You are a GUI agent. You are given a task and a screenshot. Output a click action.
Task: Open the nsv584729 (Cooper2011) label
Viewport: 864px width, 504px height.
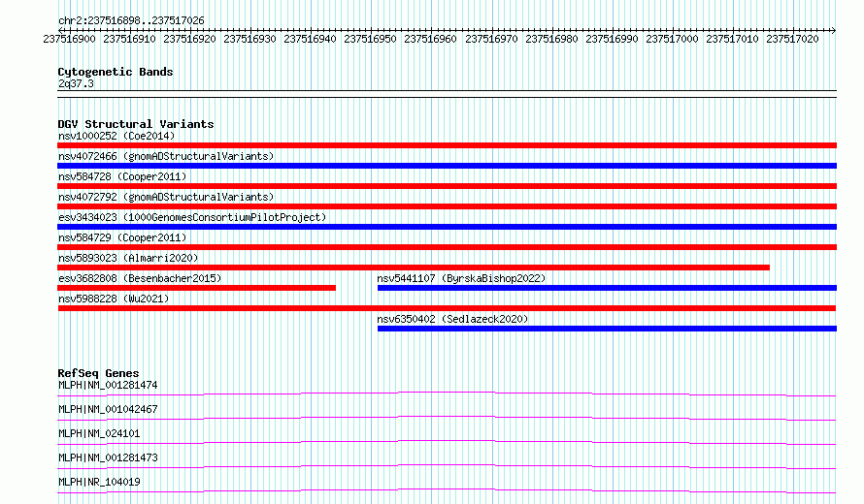click(122, 237)
